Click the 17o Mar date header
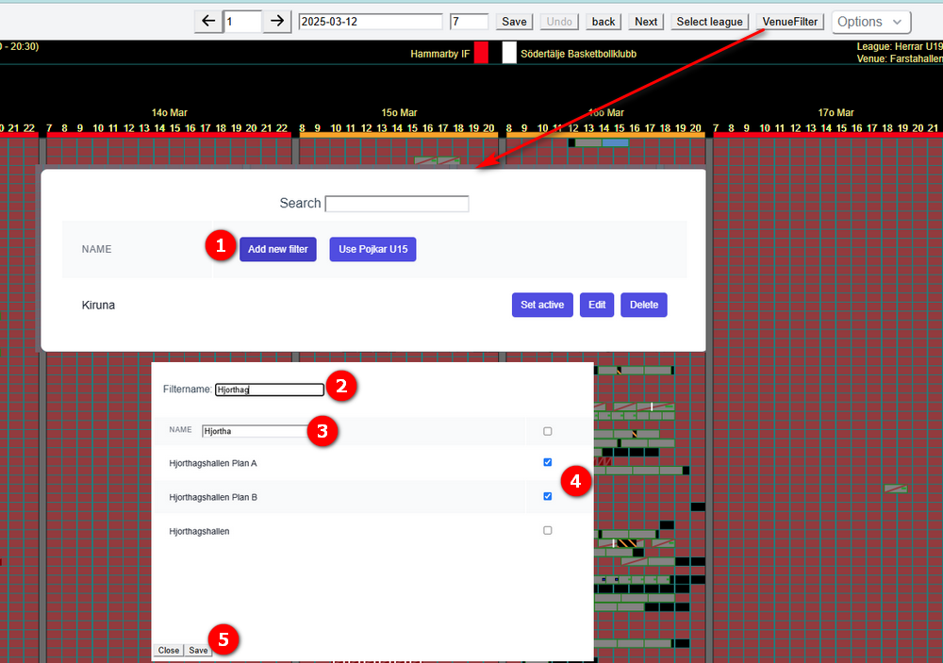Viewport: 943px width, 663px height. pyautogui.click(x=835, y=112)
